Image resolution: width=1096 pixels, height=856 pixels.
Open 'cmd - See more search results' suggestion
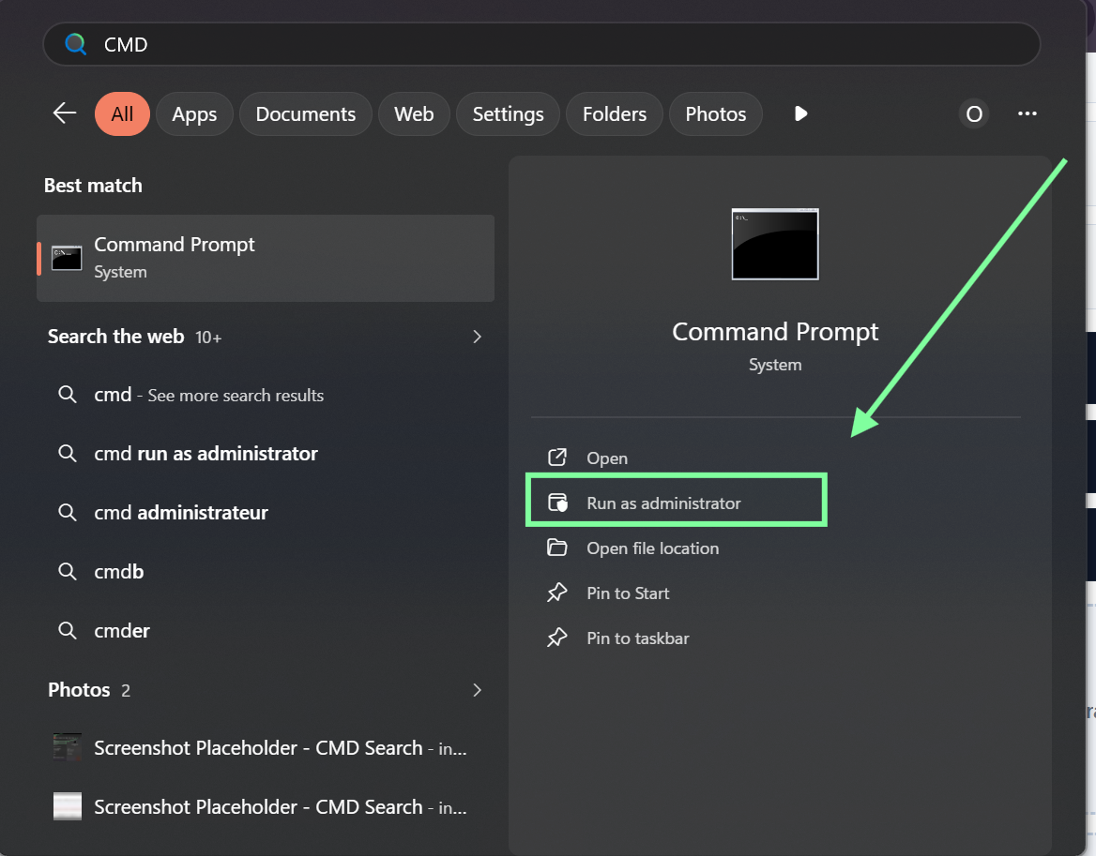(x=266, y=395)
